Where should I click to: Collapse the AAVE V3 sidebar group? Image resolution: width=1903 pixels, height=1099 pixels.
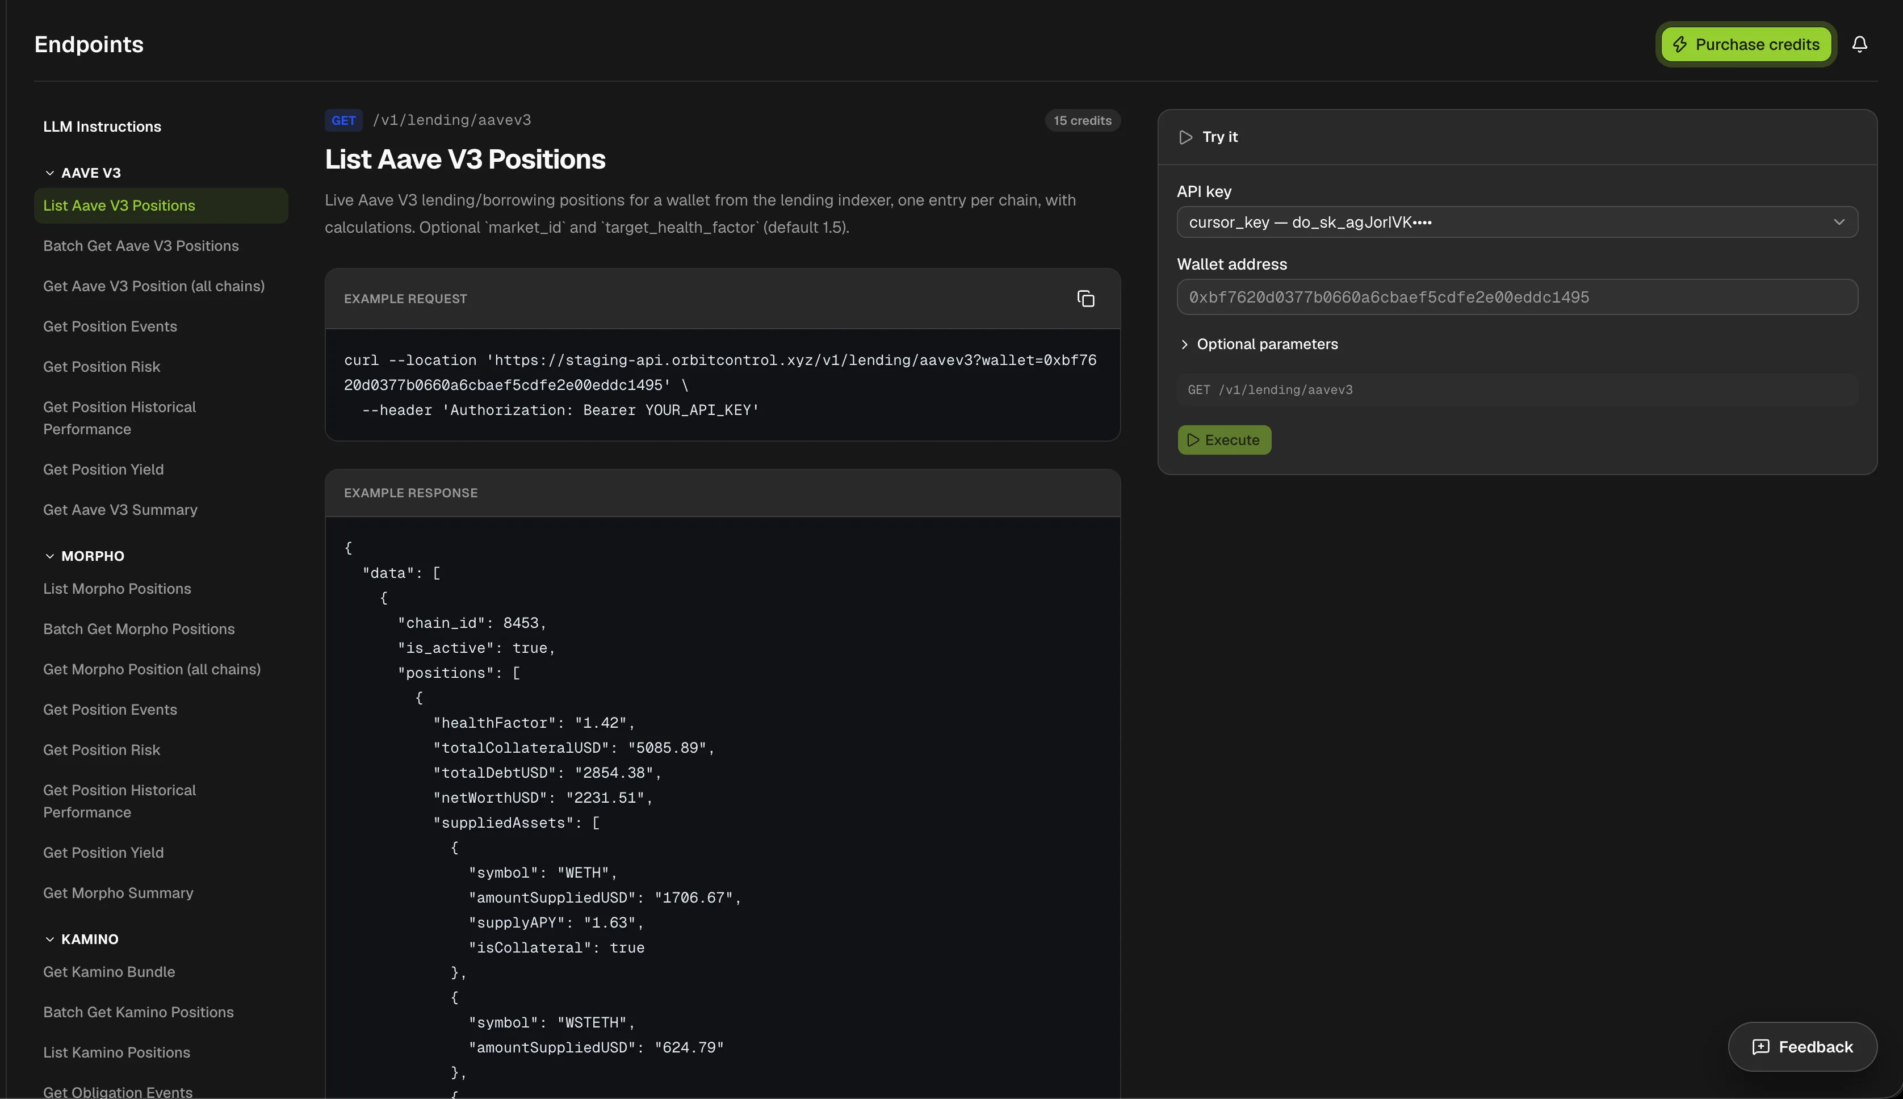(x=82, y=173)
